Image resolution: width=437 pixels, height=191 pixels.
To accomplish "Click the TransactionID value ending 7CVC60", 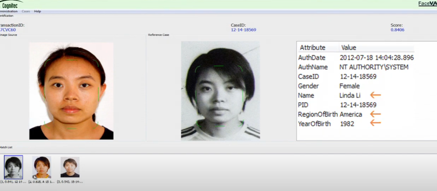I will coord(8,30).
